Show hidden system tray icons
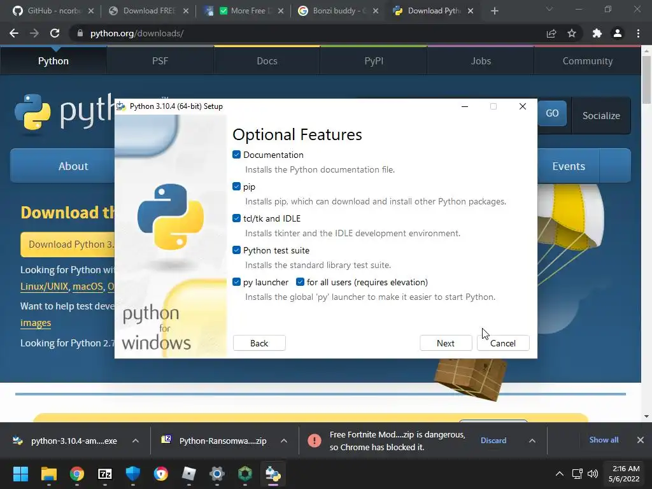Viewport: 652px width, 489px height. tap(560, 474)
